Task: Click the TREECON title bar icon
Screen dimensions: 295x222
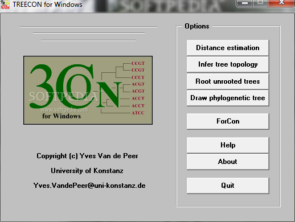Action: [5, 5]
